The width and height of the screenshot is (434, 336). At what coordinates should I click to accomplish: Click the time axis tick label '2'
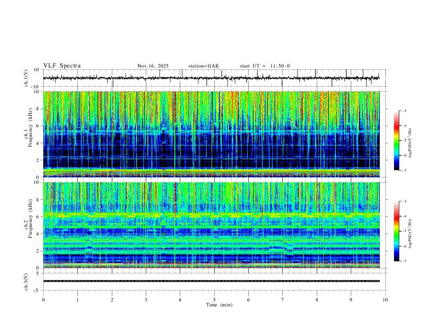click(112, 300)
